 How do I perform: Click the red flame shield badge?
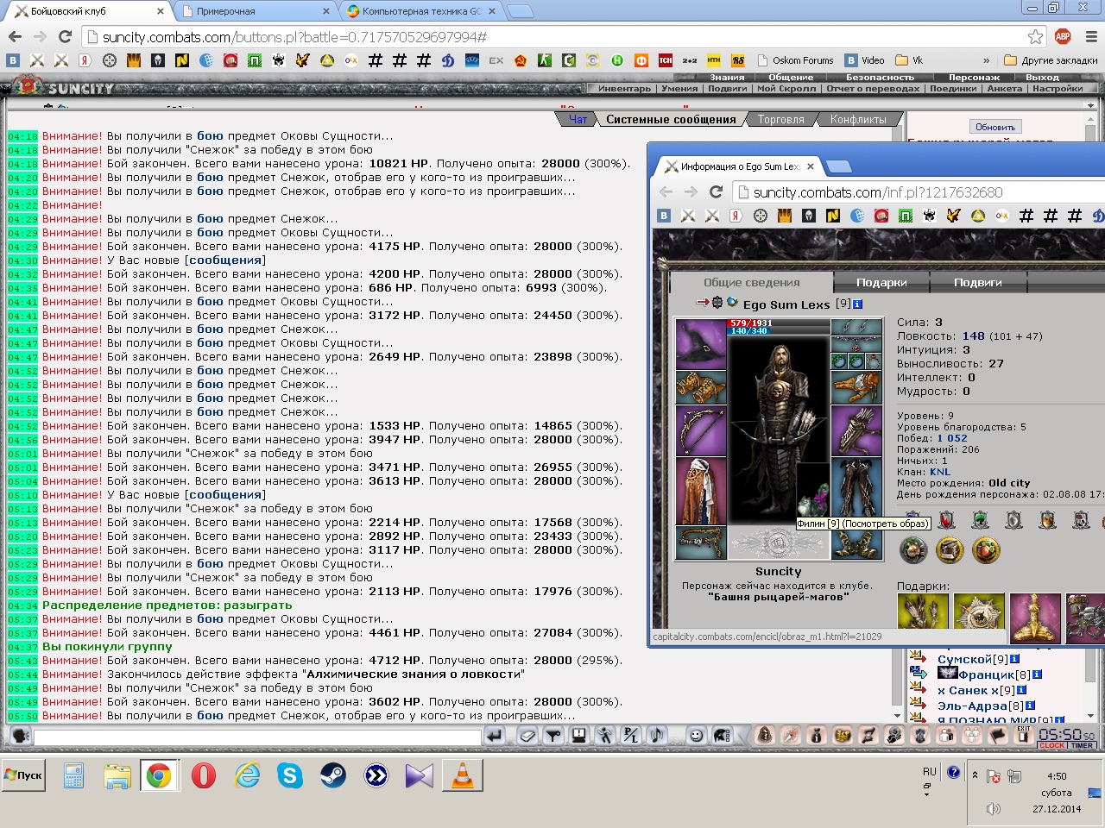(947, 519)
